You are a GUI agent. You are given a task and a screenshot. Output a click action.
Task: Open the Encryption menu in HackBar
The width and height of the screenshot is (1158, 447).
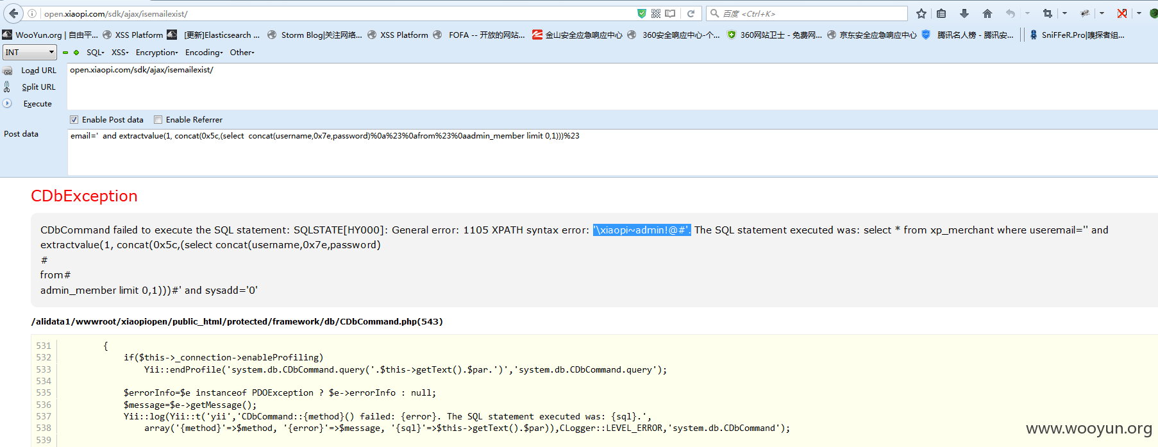[156, 53]
